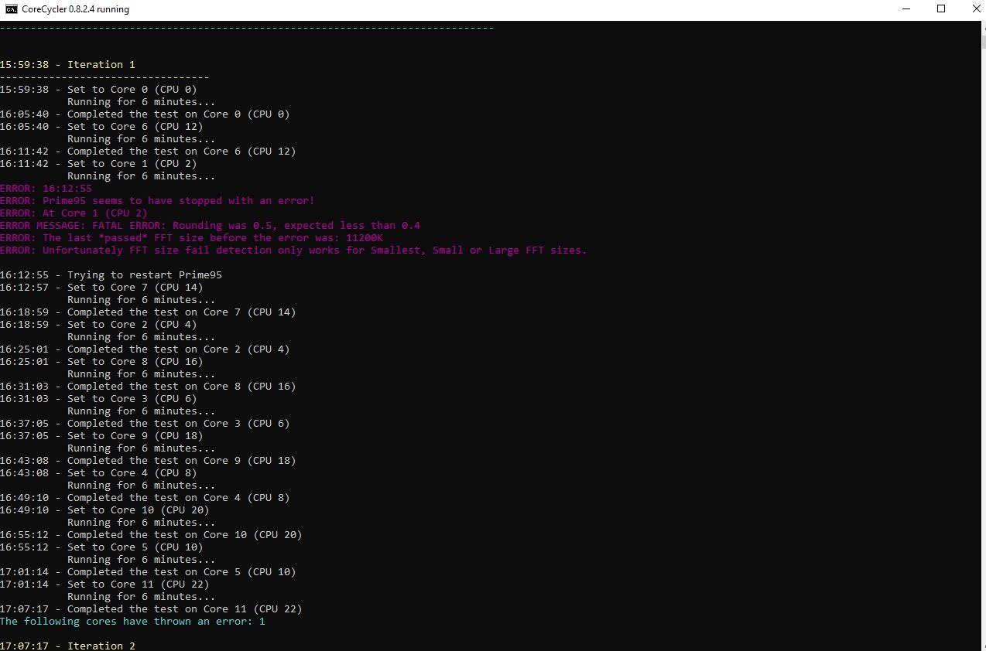The image size is (986, 651).
Task: Click 'Completed the test on Core 9 (CPU 18)'
Action: click(x=181, y=461)
